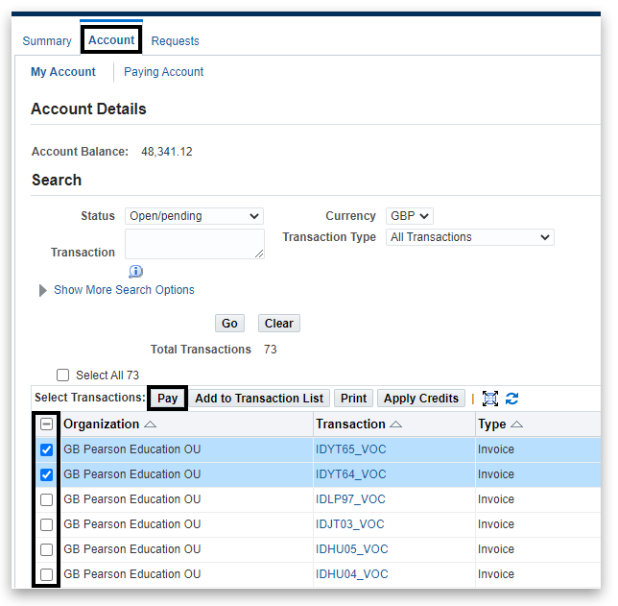Sort by Type column arrow
This screenshot has height=606, width=618.
pos(517,424)
